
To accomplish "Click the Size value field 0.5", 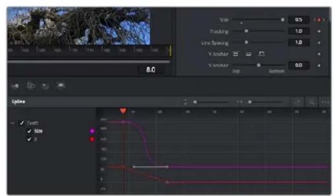I will pyautogui.click(x=299, y=20).
